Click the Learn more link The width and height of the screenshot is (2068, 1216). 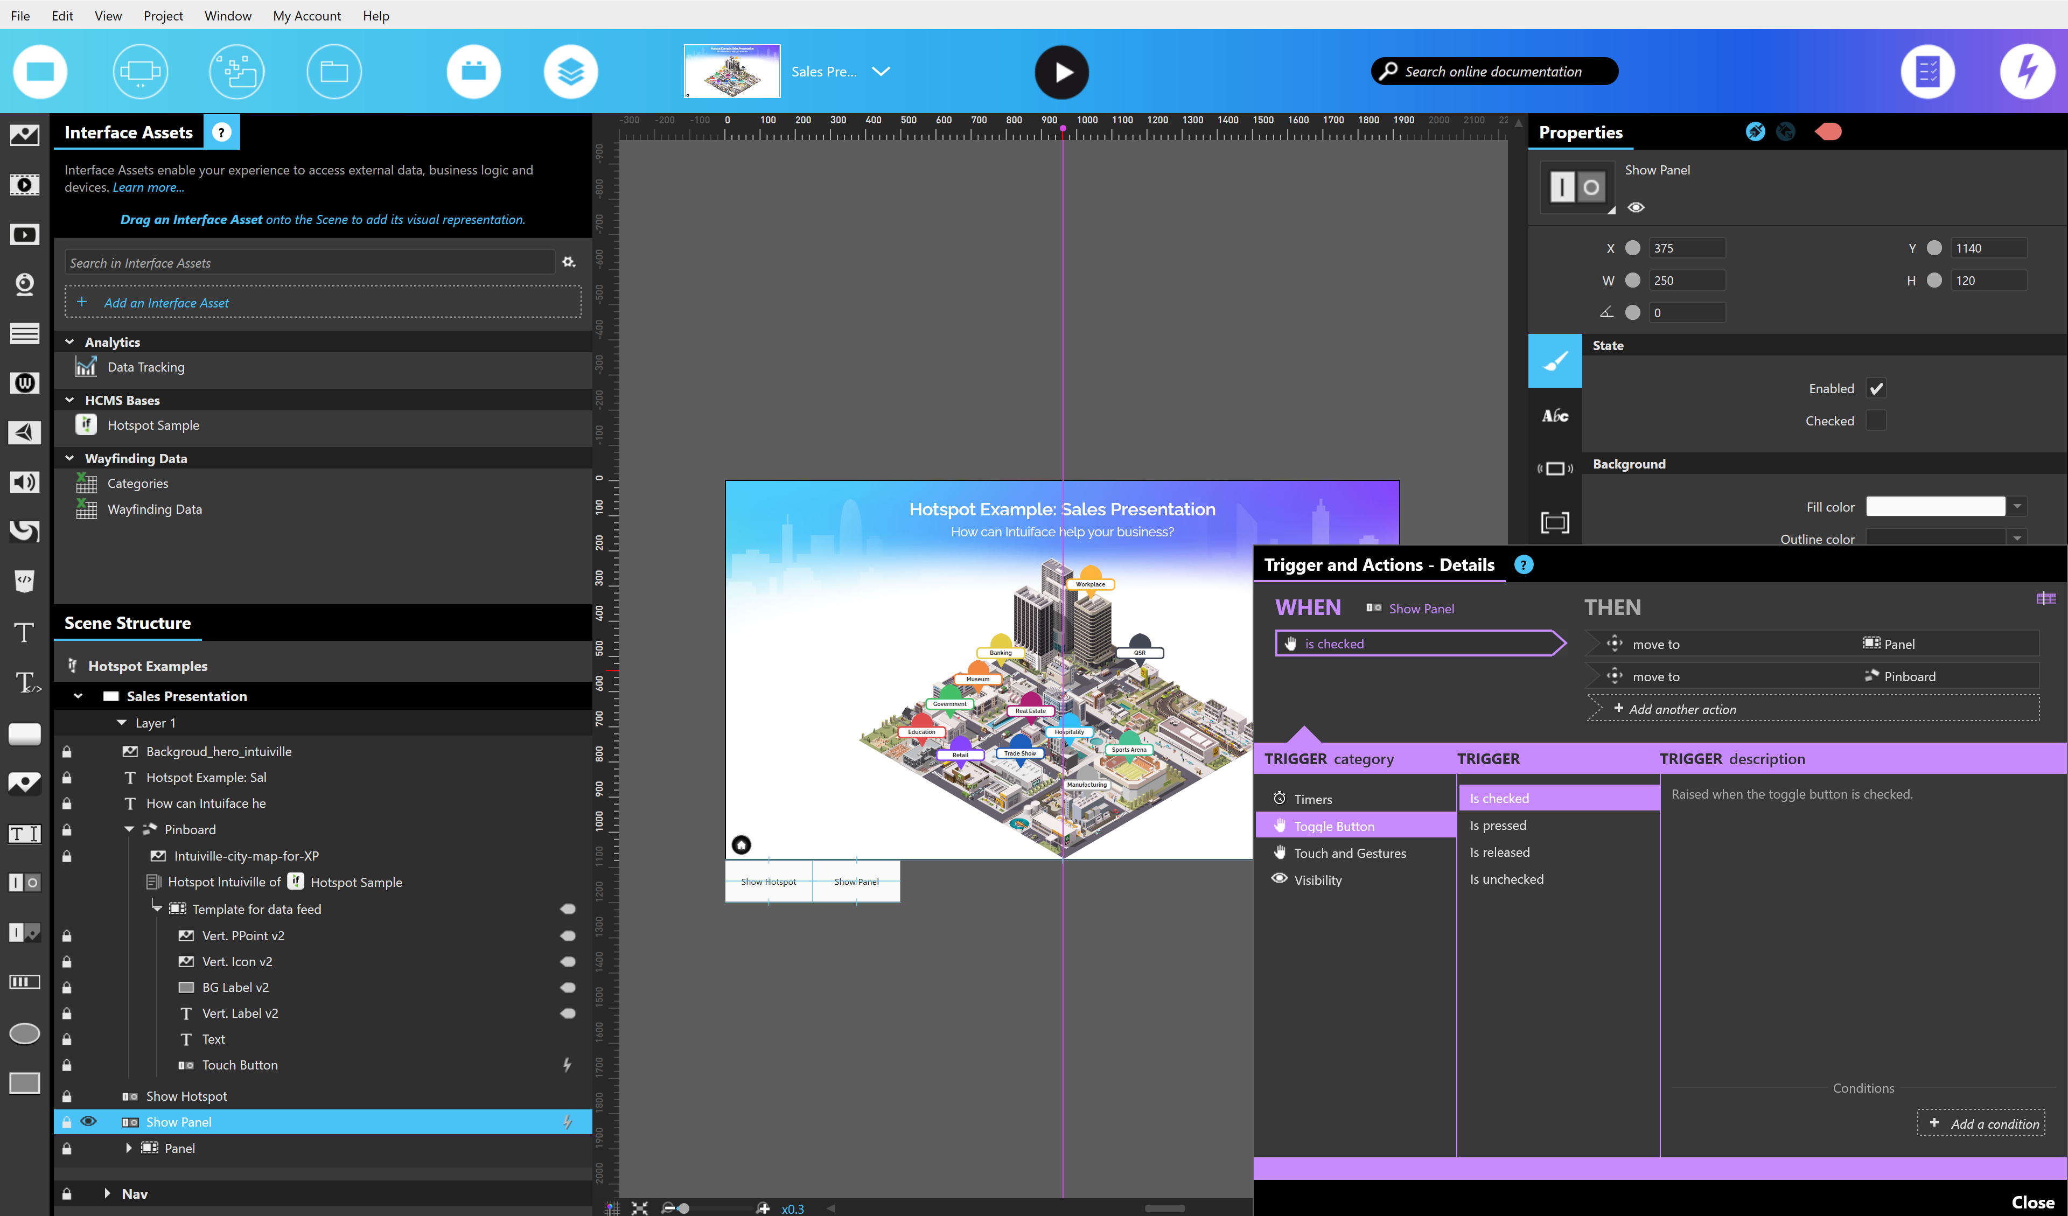(x=149, y=187)
